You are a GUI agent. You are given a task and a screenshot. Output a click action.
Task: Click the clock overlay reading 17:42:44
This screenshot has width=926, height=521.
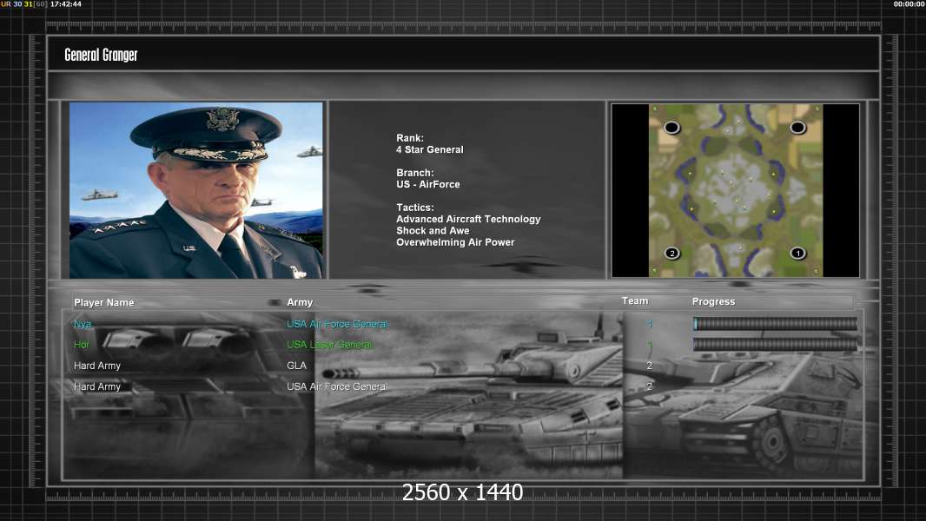(65, 4)
